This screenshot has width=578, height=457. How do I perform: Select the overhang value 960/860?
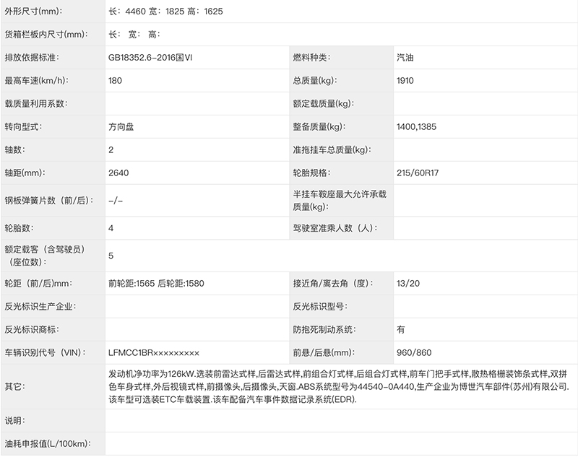(414, 353)
